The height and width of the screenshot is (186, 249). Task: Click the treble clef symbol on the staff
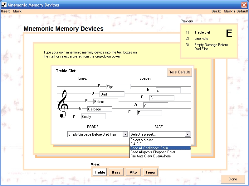[63, 104]
